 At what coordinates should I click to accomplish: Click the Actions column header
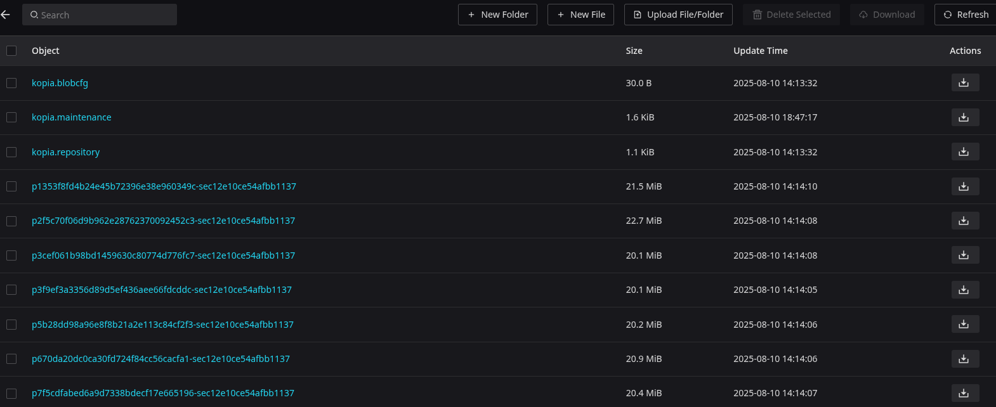click(965, 51)
